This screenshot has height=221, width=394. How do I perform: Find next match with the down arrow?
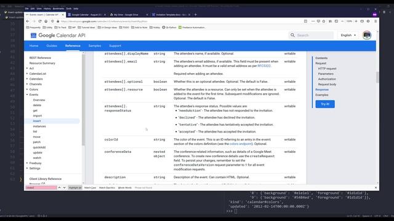64,188
